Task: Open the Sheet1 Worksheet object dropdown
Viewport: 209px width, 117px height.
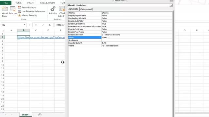Action: click(x=171, y=5)
